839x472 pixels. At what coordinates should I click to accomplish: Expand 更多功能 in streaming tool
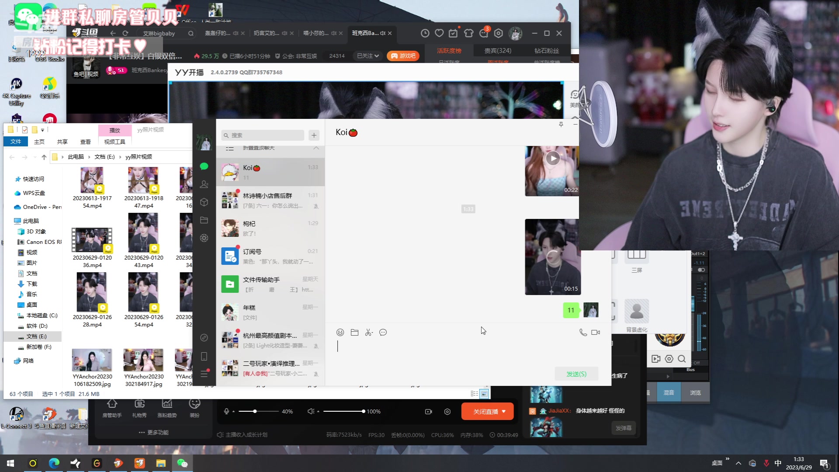pos(153,433)
